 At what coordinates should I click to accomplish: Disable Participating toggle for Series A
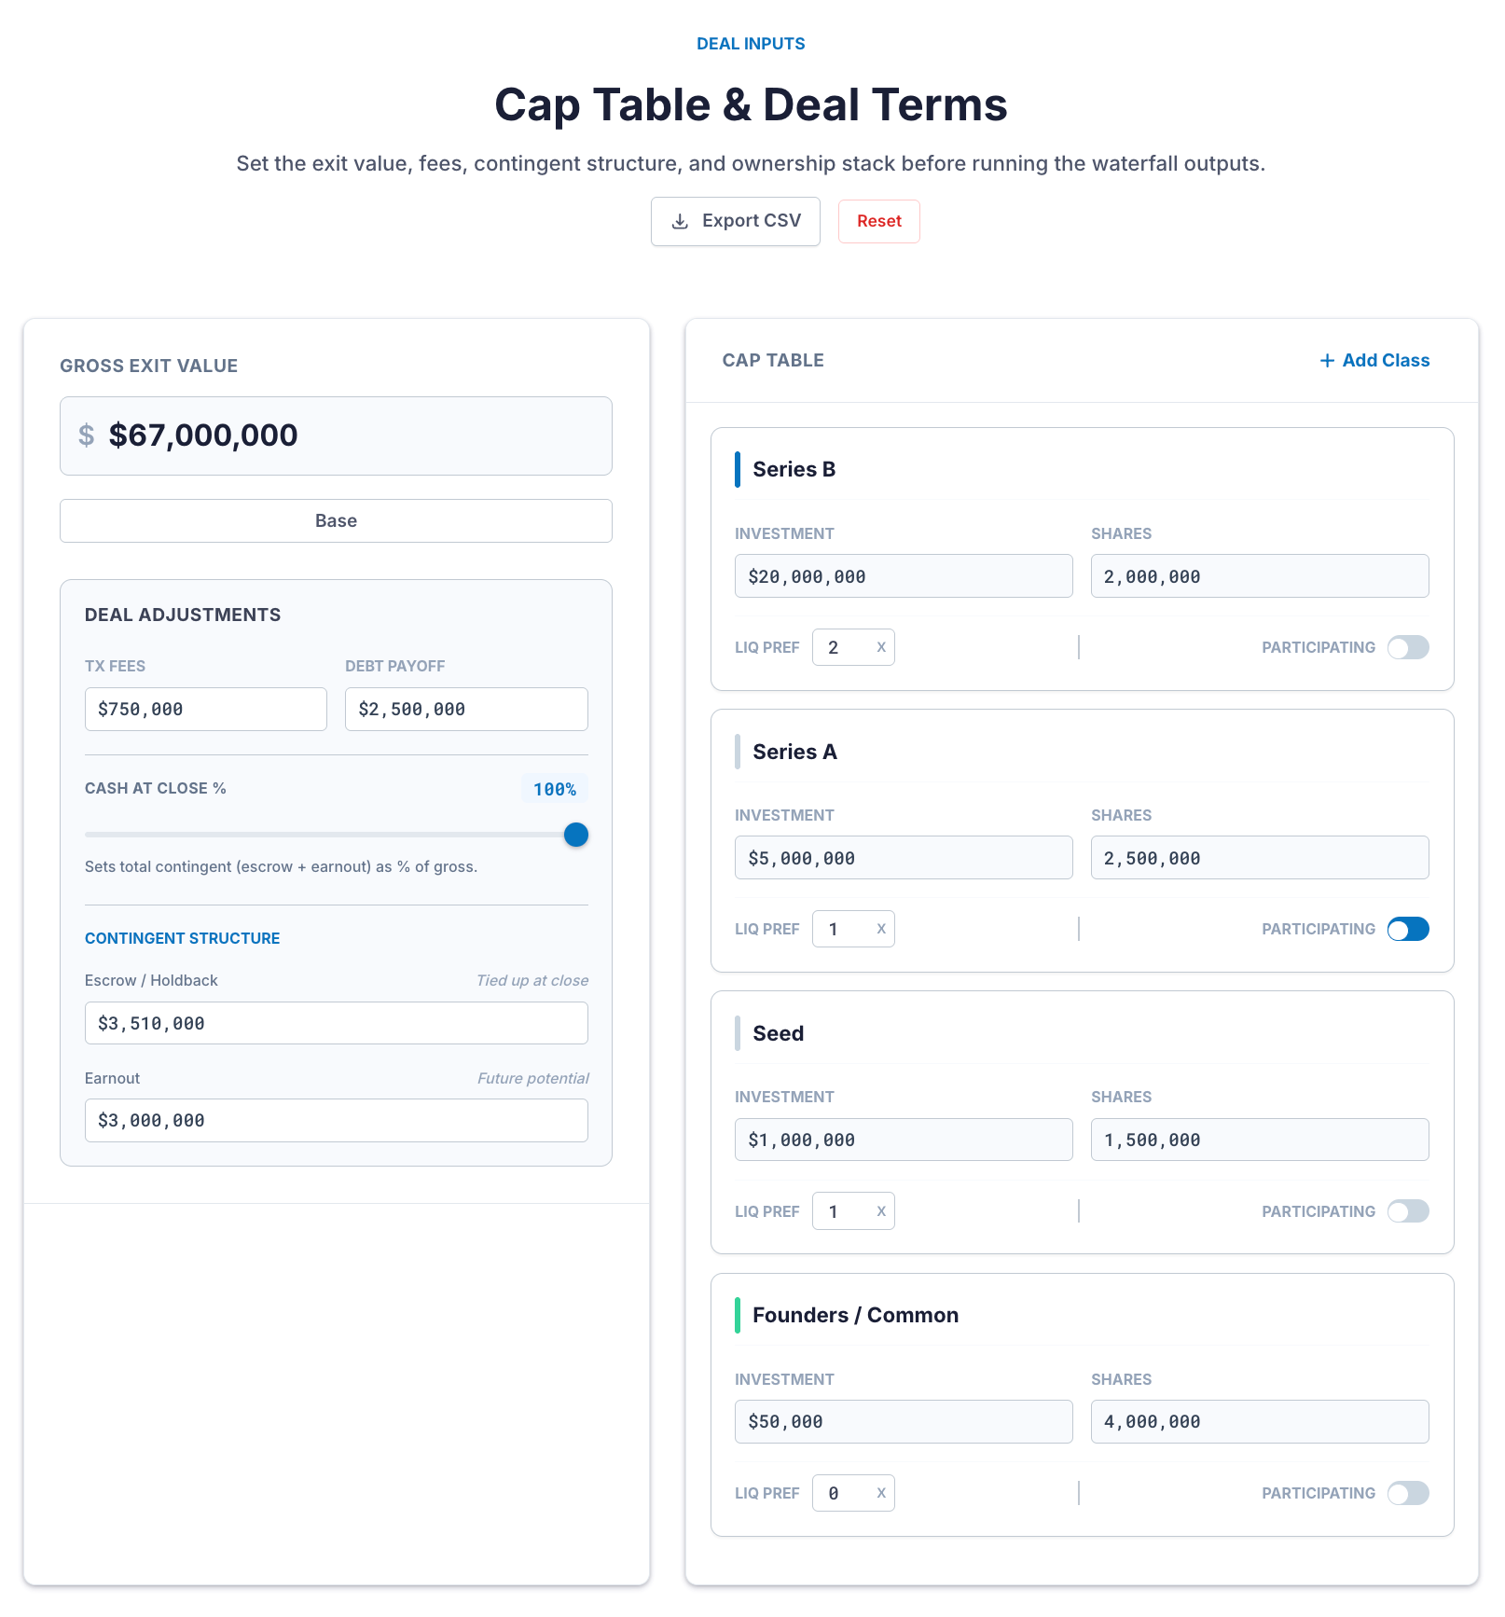pos(1407,929)
